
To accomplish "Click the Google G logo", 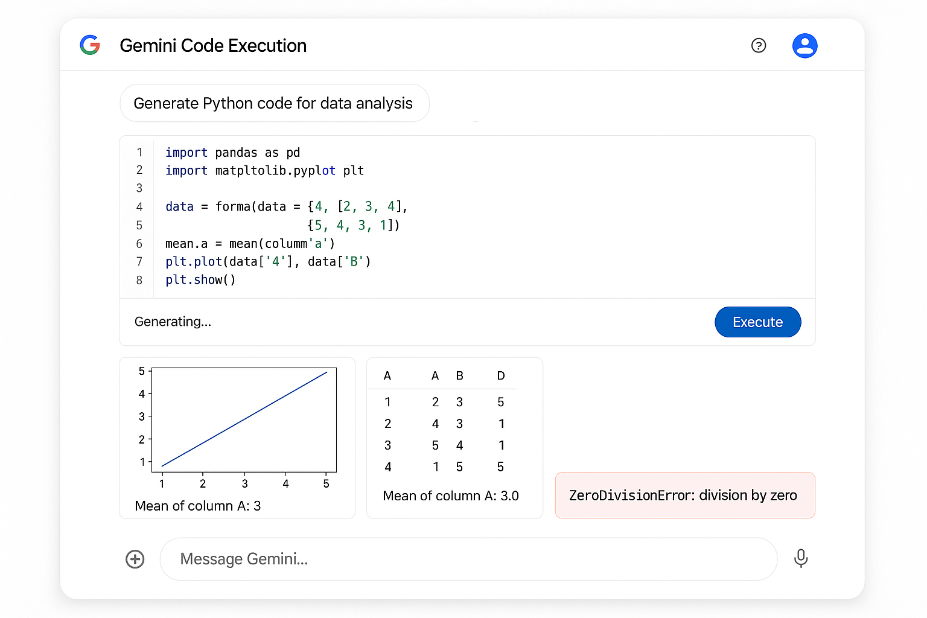I will click(x=90, y=45).
